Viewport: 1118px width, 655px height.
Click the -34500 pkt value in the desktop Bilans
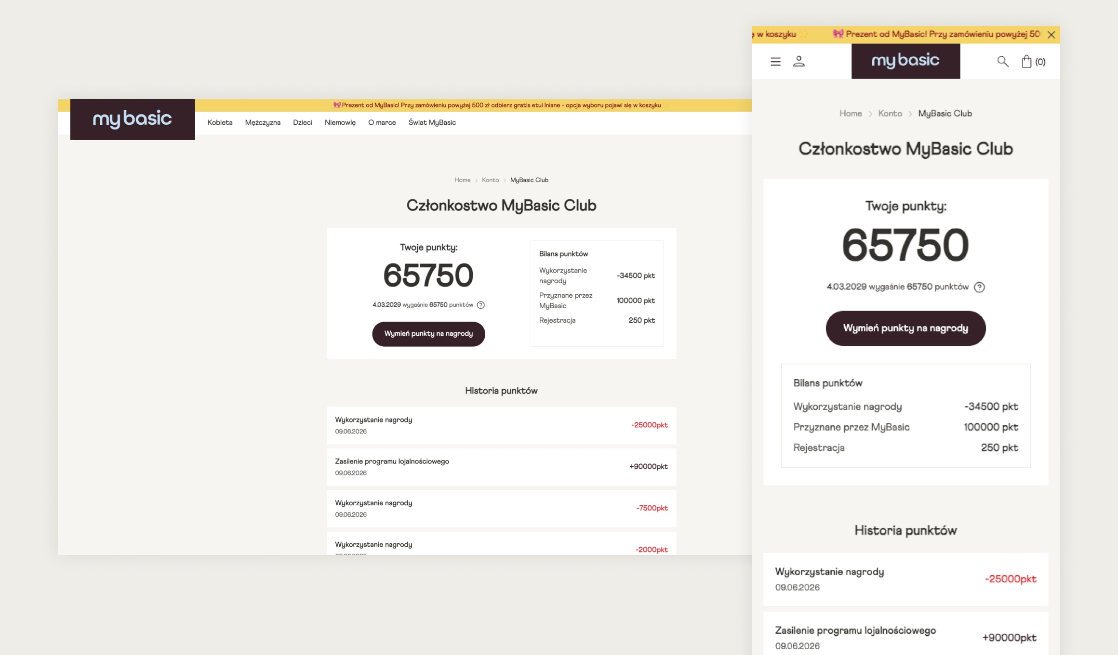tap(636, 275)
